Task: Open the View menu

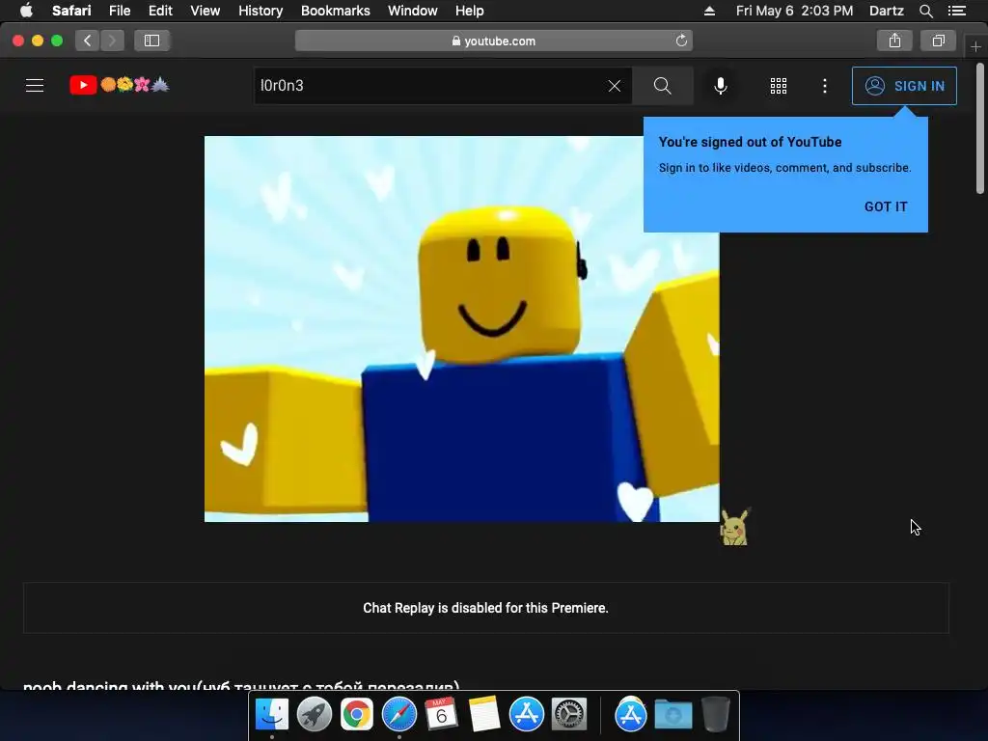Action: [205, 11]
